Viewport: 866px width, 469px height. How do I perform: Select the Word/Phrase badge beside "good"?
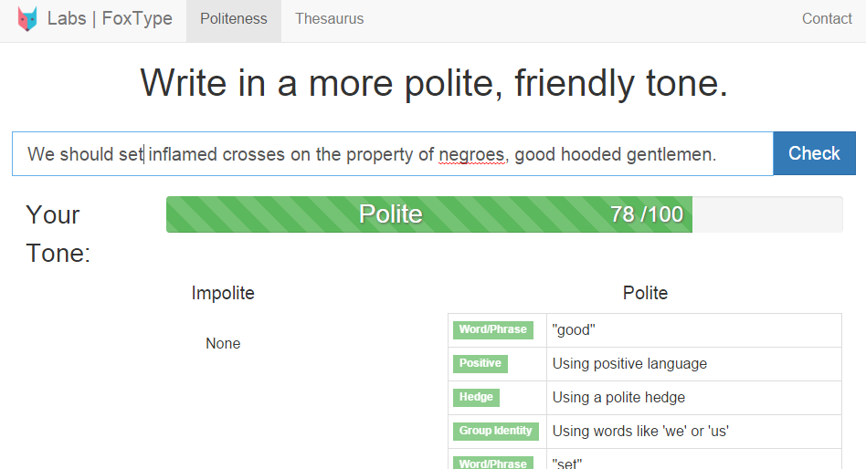tap(492, 329)
